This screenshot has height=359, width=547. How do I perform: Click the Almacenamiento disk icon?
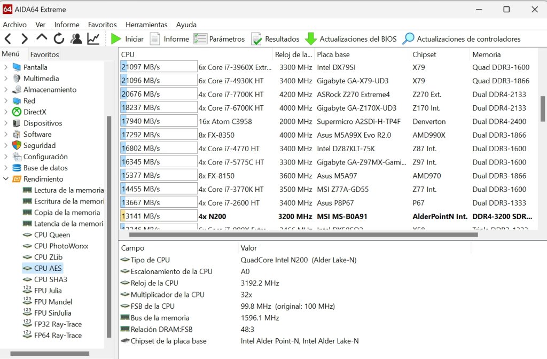tap(17, 90)
